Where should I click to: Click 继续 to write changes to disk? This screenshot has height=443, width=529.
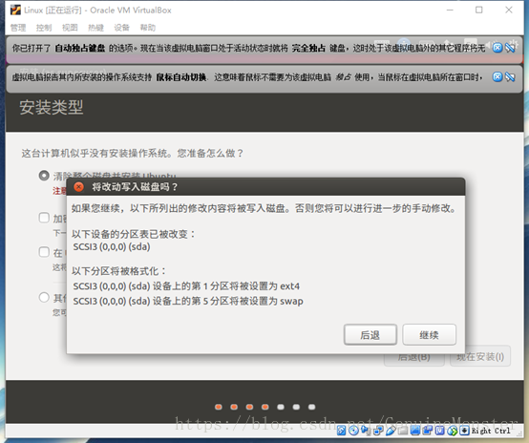click(429, 335)
